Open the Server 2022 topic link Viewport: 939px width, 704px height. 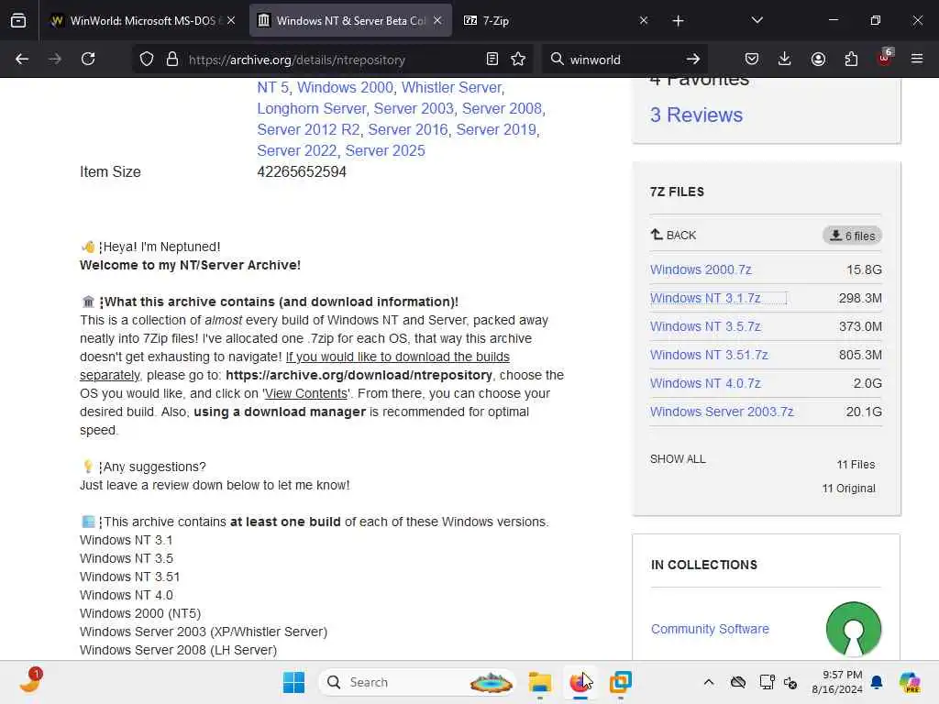(297, 150)
